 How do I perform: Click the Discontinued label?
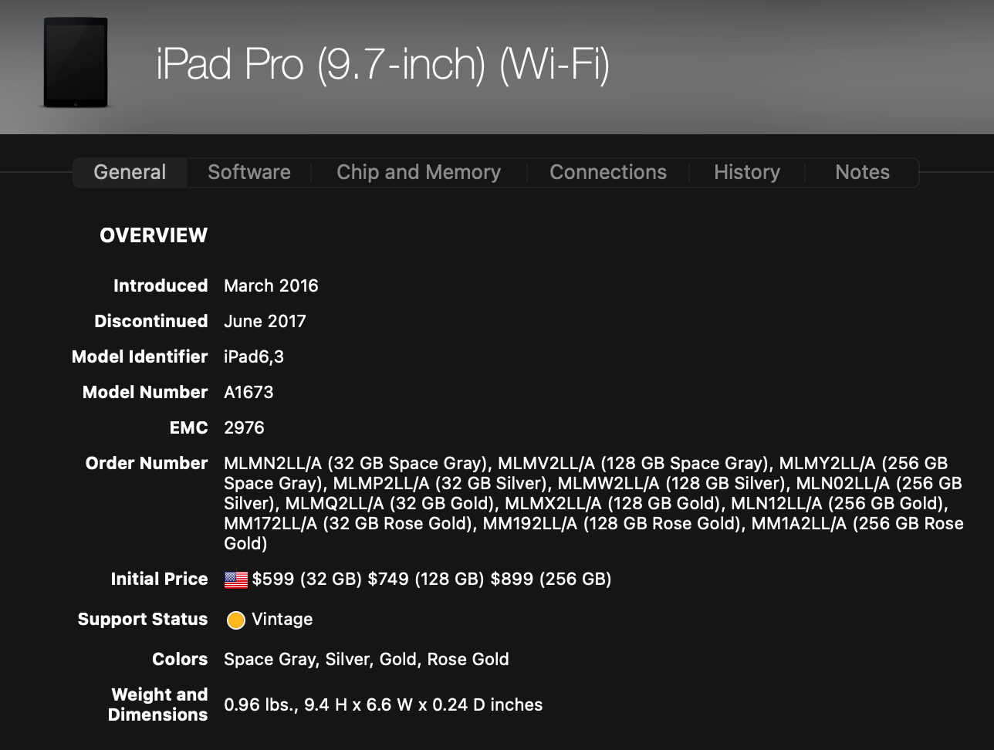pos(151,321)
